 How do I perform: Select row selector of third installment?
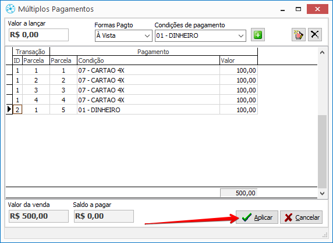(x=9, y=90)
